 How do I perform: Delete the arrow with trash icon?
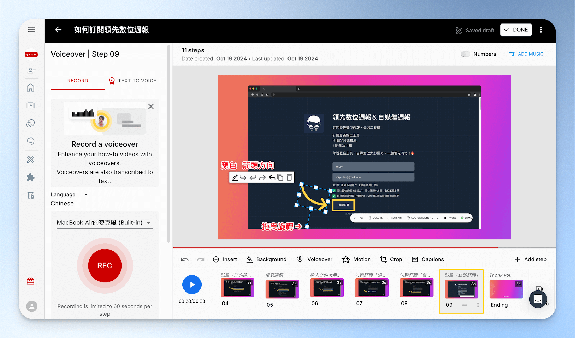click(x=289, y=177)
